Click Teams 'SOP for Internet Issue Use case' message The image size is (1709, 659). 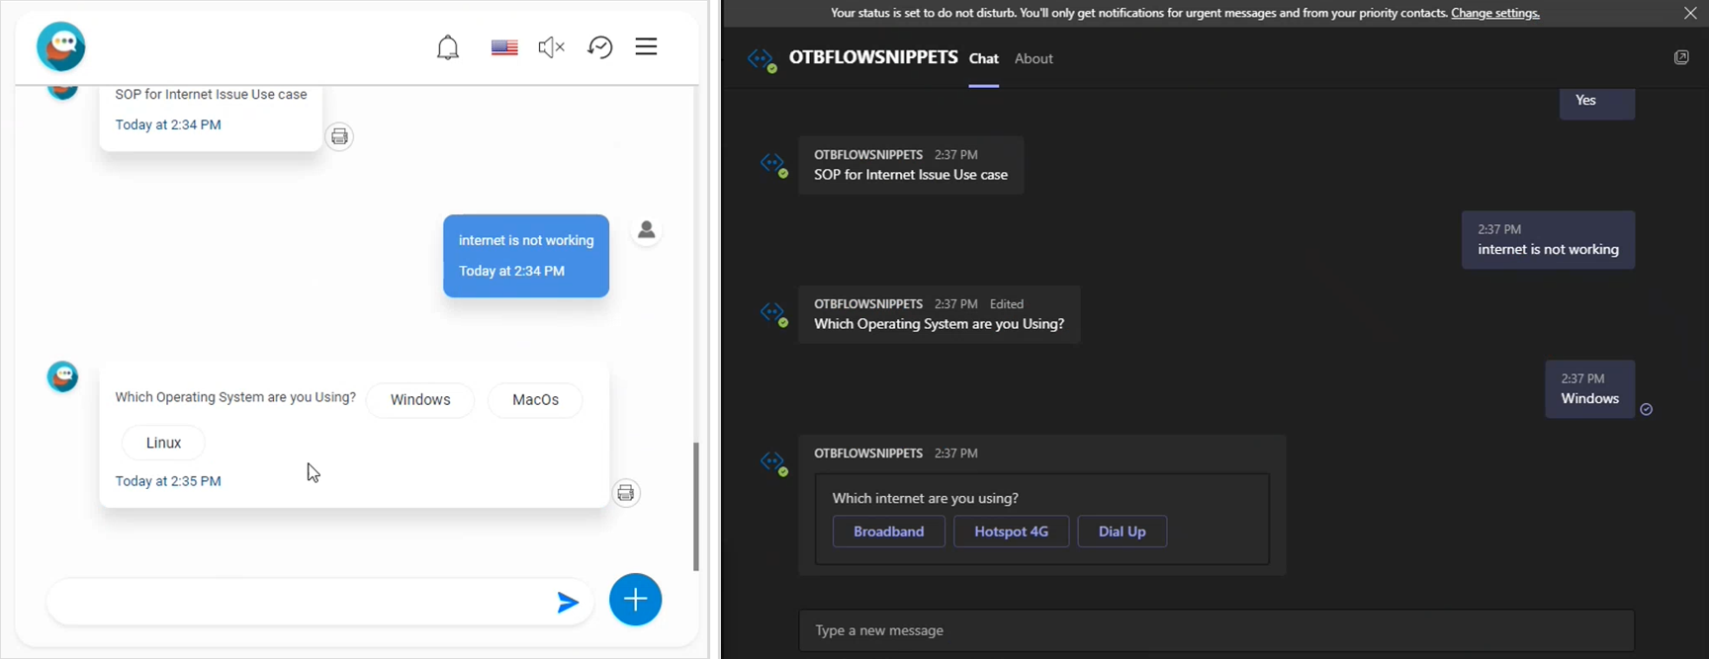pyautogui.click(x=911, y=165)
